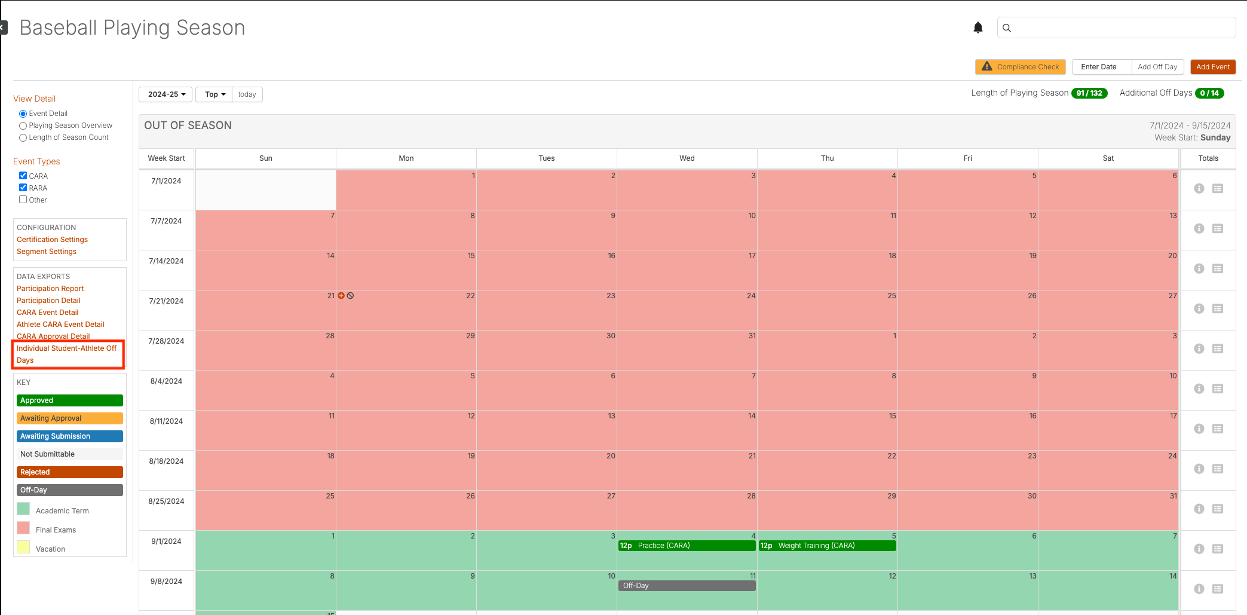Viewport: 1247px width, 615px height.
Task: Expand the Top navigation dropdown
Action: tap(214, 94)
